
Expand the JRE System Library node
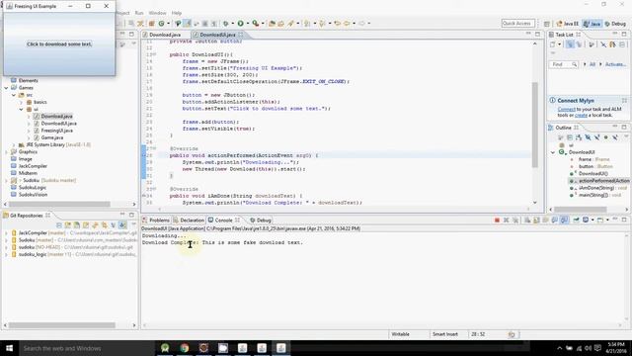pyautogui.click(x=13, y=145)
